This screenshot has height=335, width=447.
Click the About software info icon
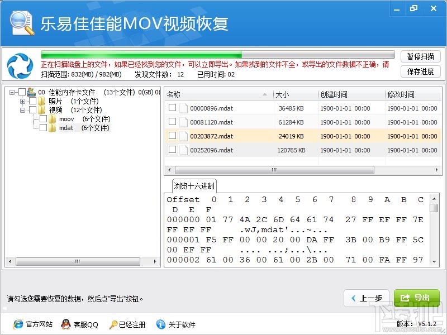coord(162,324)
